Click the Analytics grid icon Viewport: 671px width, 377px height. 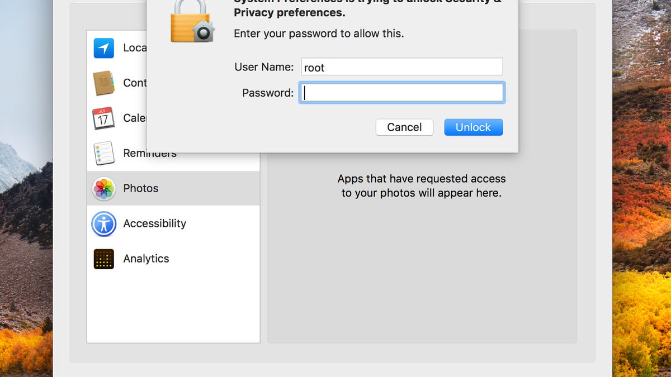[103, 259]
